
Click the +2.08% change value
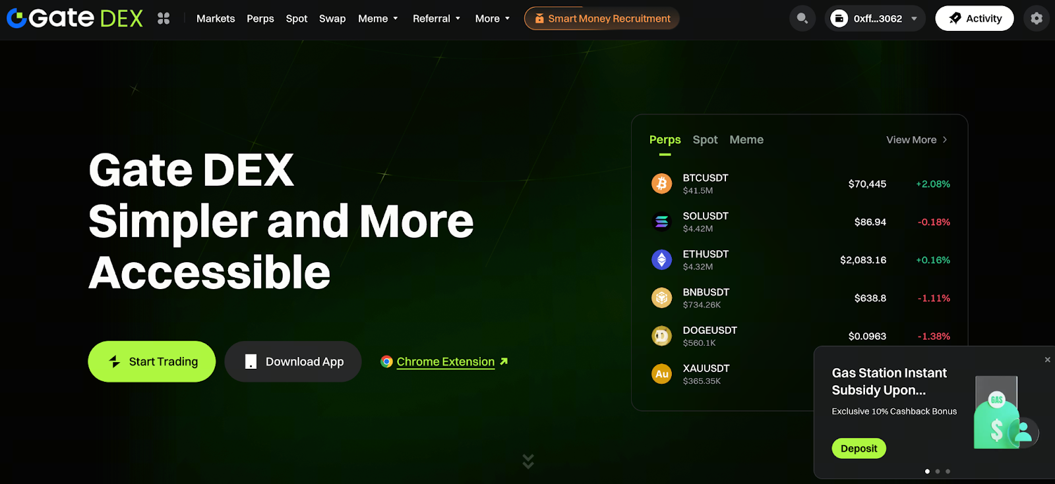pyautogui.click(x=933, y=184)
